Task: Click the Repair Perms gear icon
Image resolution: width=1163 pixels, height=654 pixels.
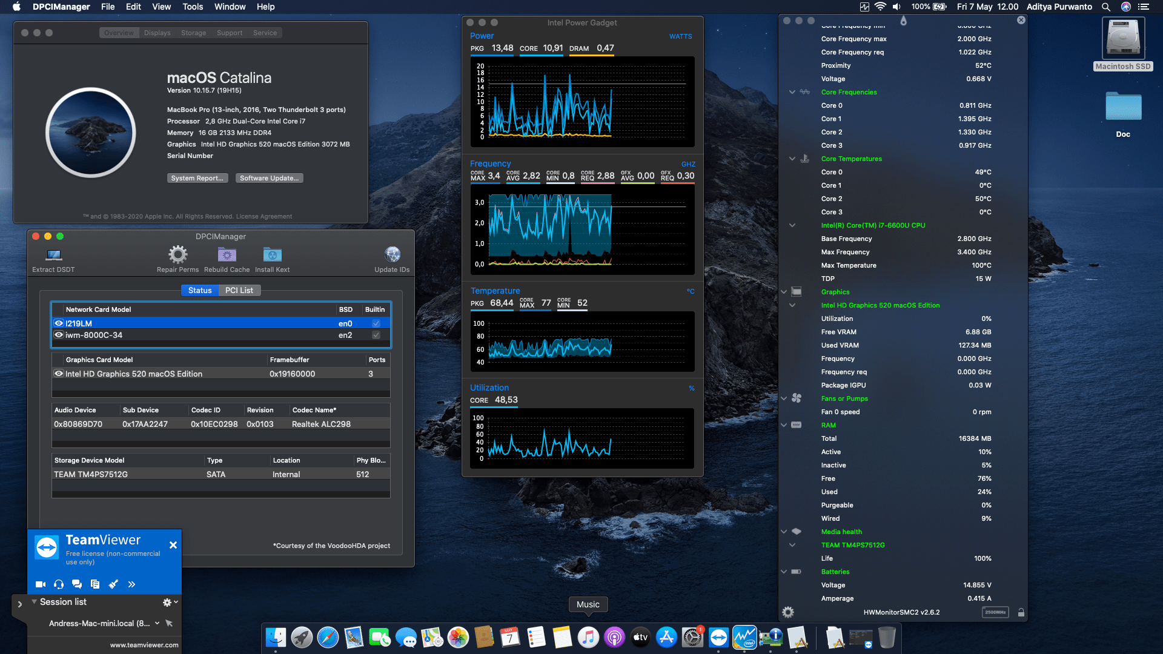Action: pyautogui.click(x=177, y=254)
